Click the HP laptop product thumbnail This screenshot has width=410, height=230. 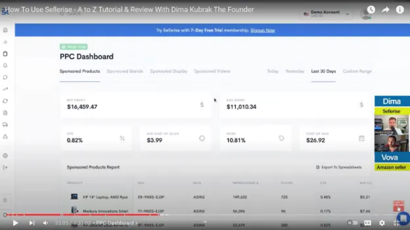[74, 196]
